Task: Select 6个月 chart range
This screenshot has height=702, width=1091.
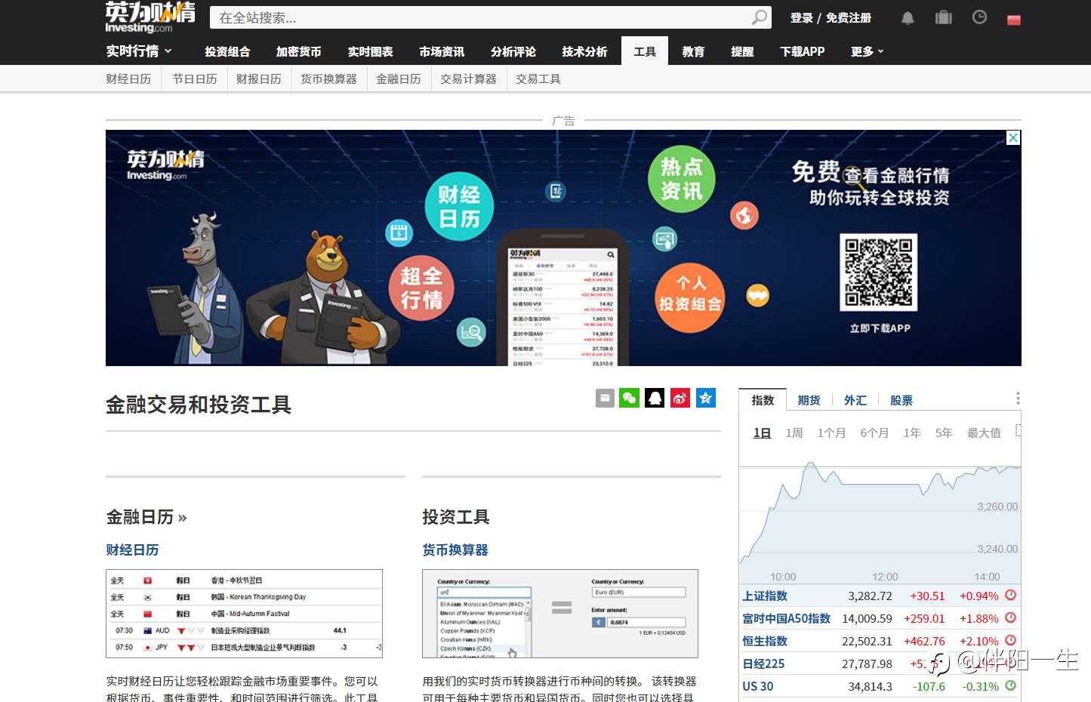Action: (x=874, y=433)
